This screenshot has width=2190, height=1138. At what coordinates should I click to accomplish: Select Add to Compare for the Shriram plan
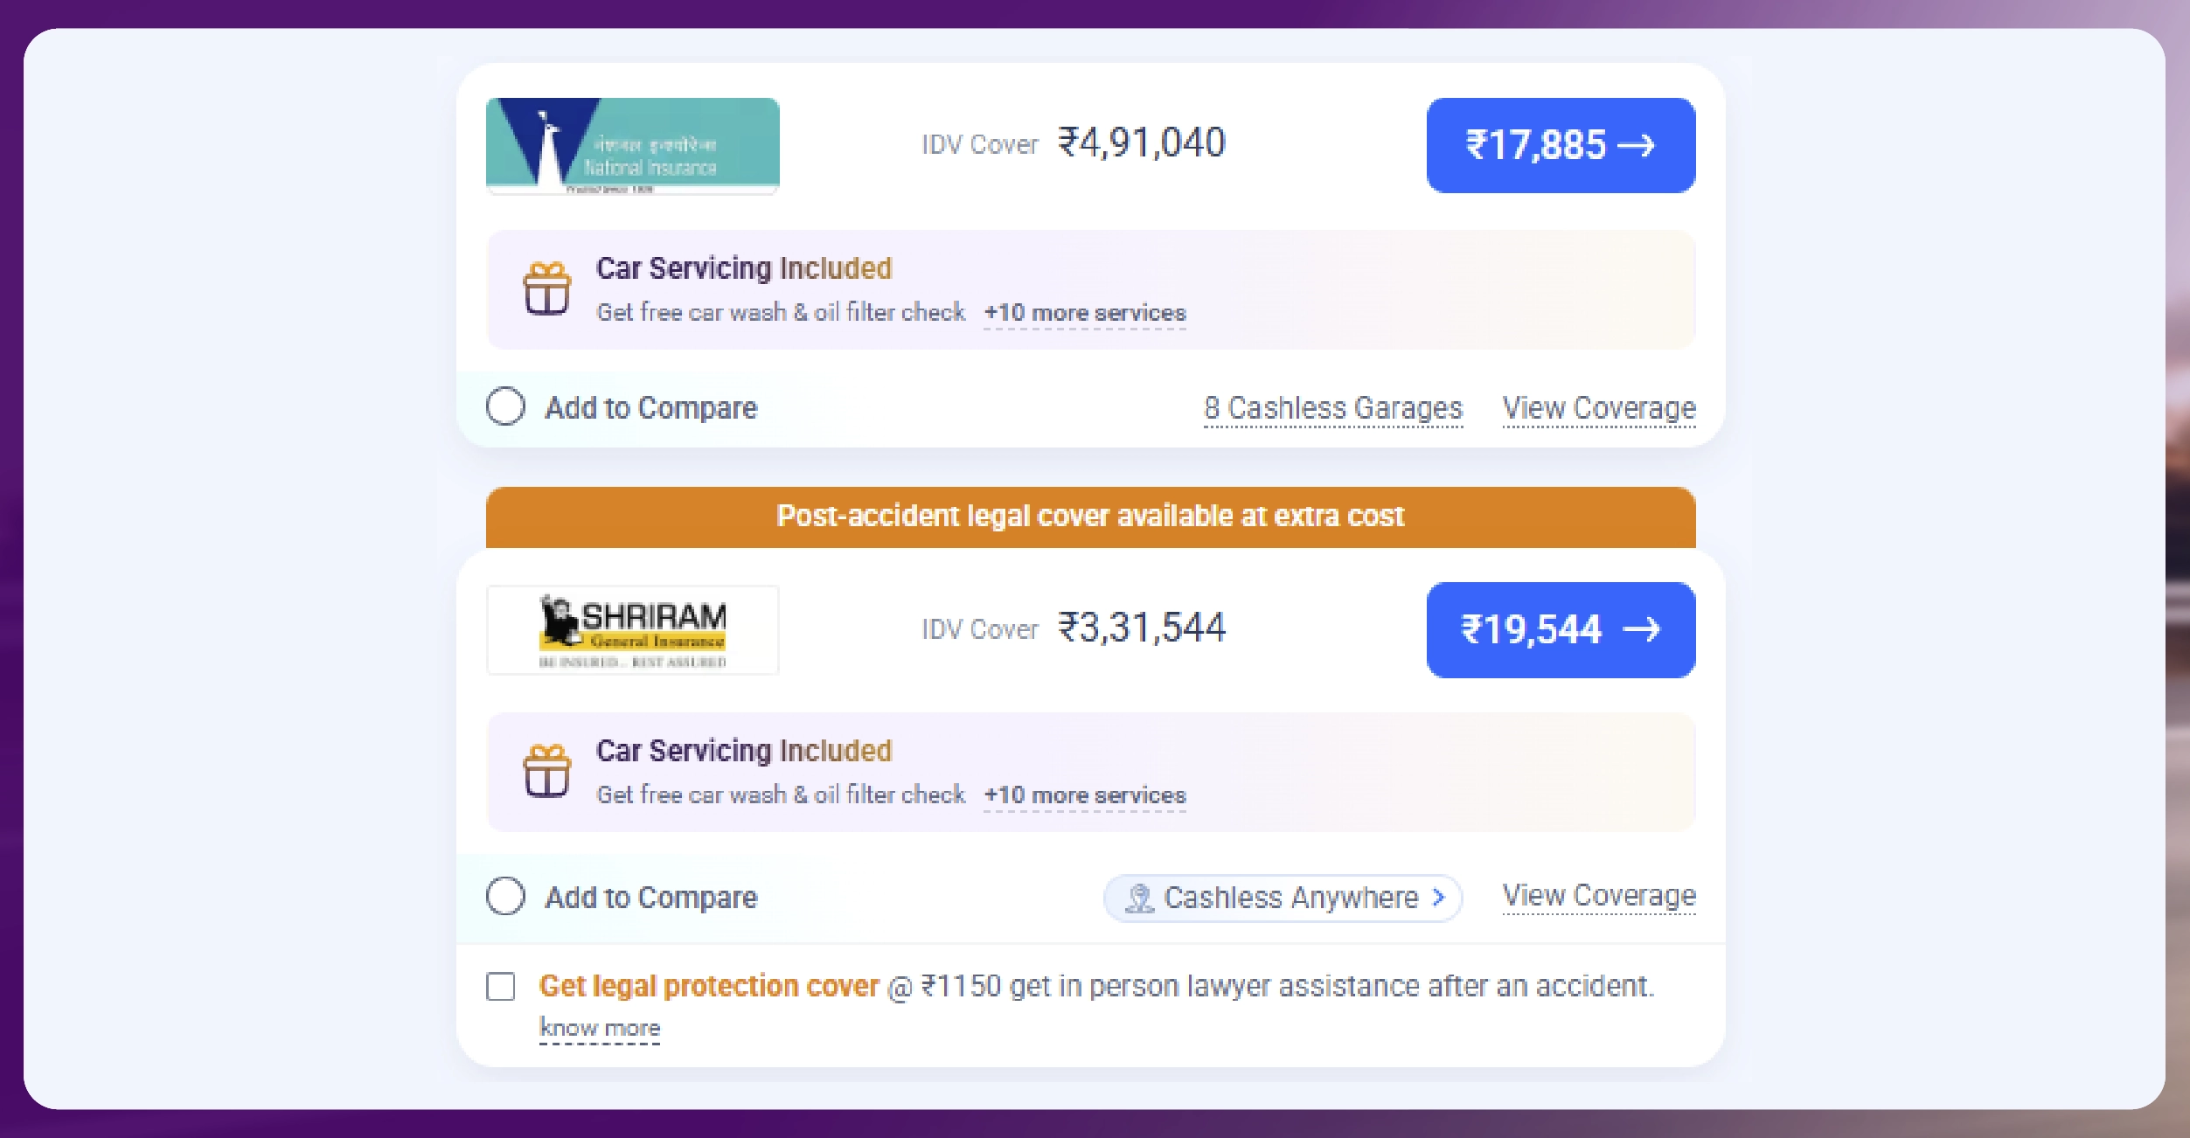tap(504, 897)
